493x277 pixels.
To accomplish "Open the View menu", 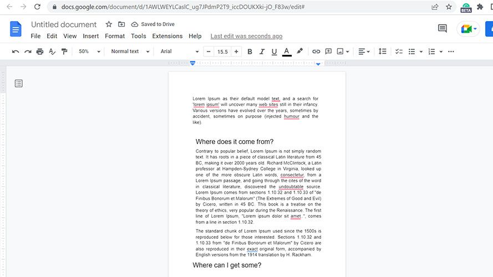I will pyautogui.click(x=70, y=36).
